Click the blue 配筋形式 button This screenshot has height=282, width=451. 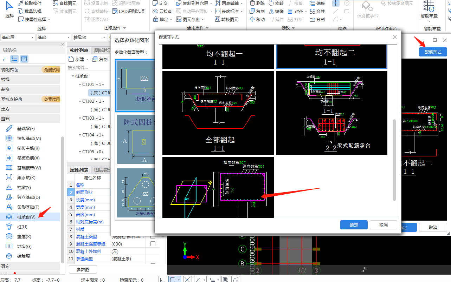pos(433,52)
